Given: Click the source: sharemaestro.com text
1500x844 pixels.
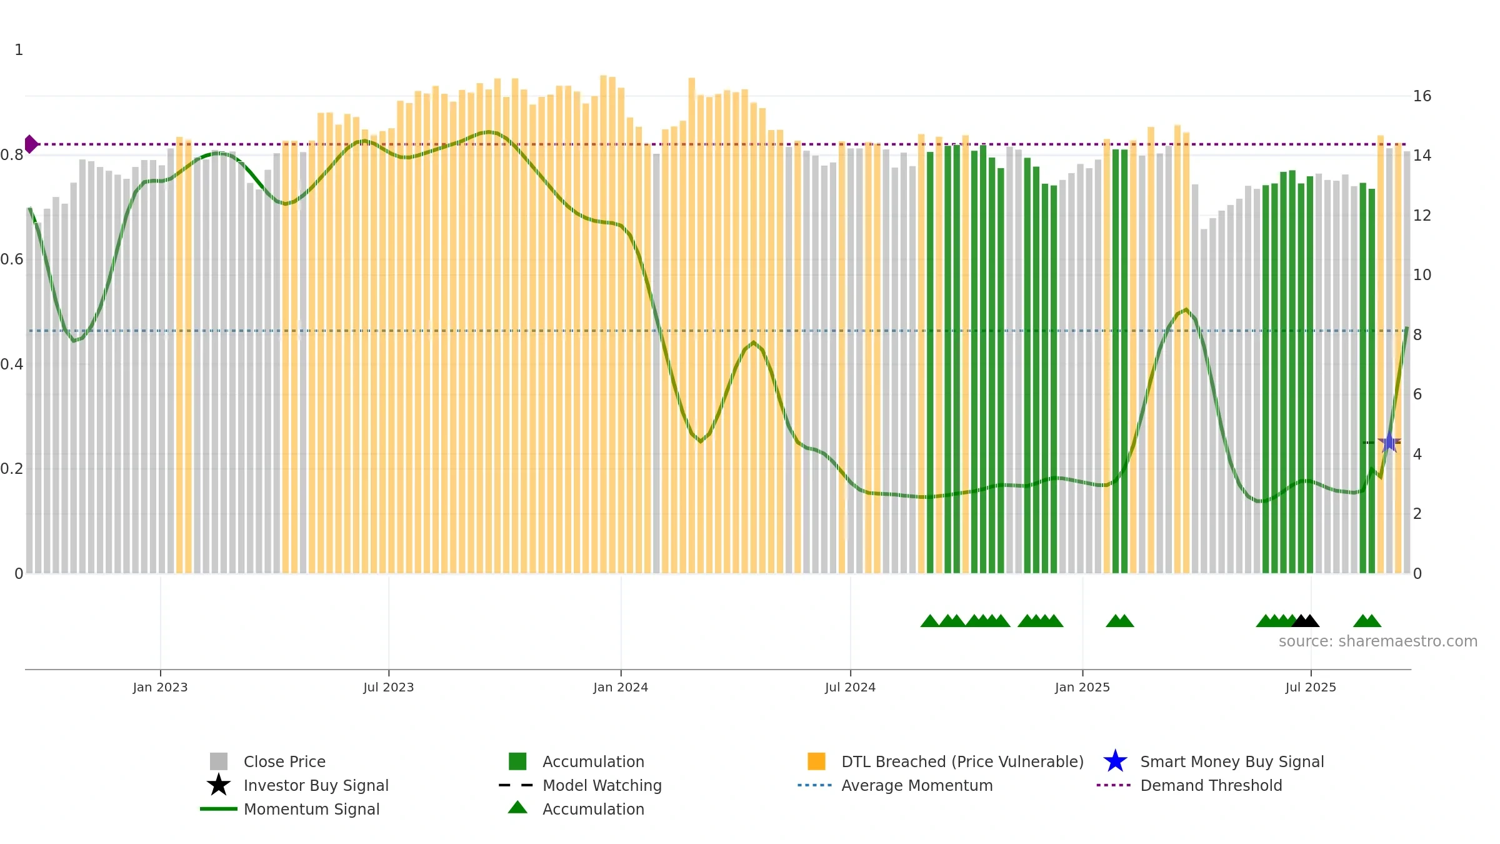Looking at the screenshot, I should pyautogui.click(x=1378, y=641).
